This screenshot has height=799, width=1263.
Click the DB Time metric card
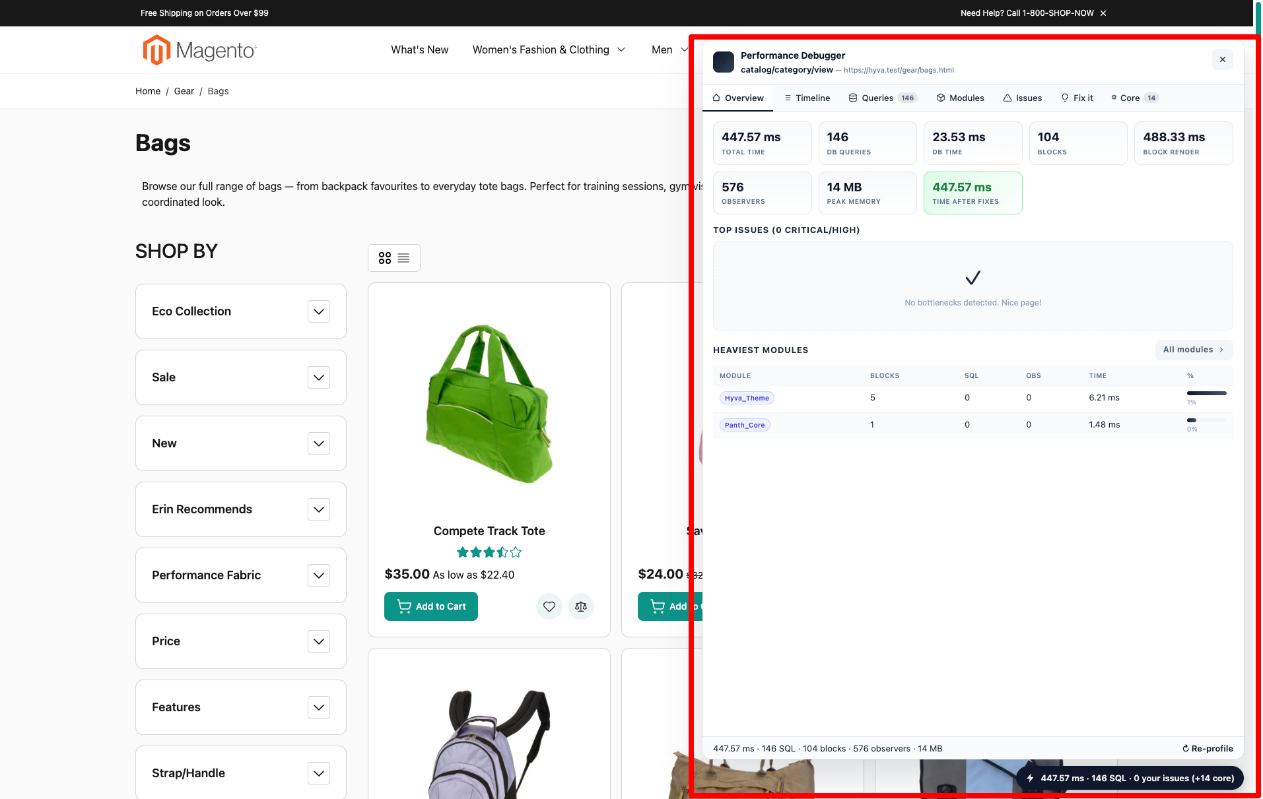973,143
